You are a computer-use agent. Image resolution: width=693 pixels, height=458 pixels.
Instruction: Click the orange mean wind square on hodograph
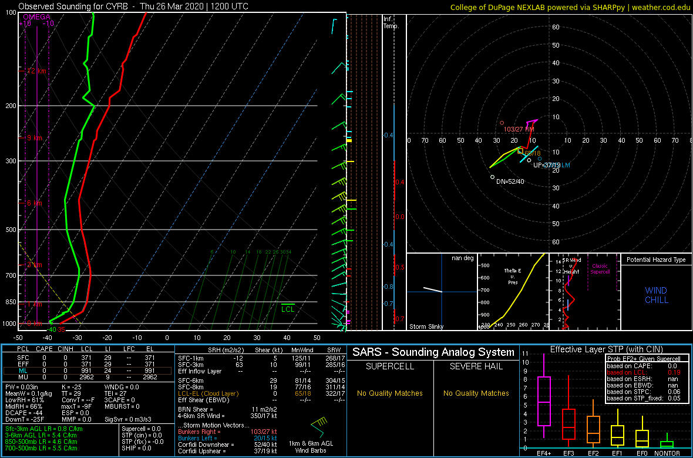(520, 151)
